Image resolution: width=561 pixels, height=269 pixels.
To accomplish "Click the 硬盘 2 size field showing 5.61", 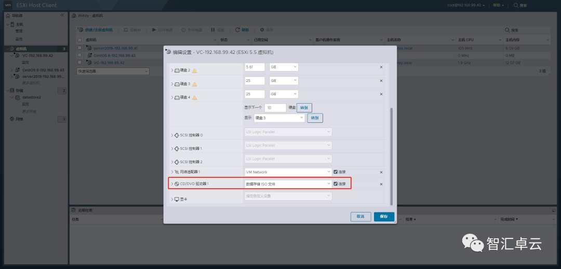I will coord(255,67).
